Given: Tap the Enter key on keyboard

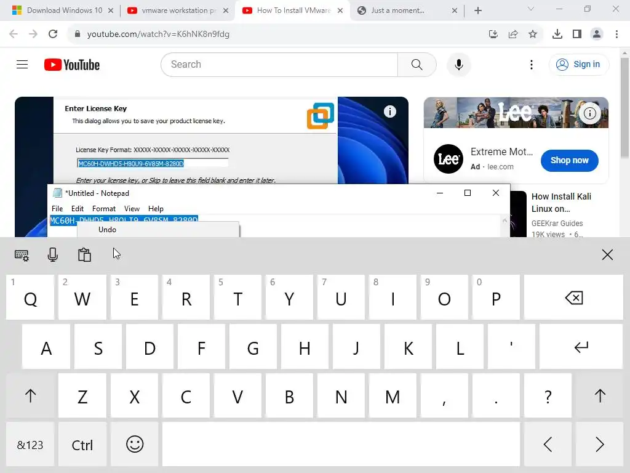Looking at the screenshot, I should tap(581, 347).
